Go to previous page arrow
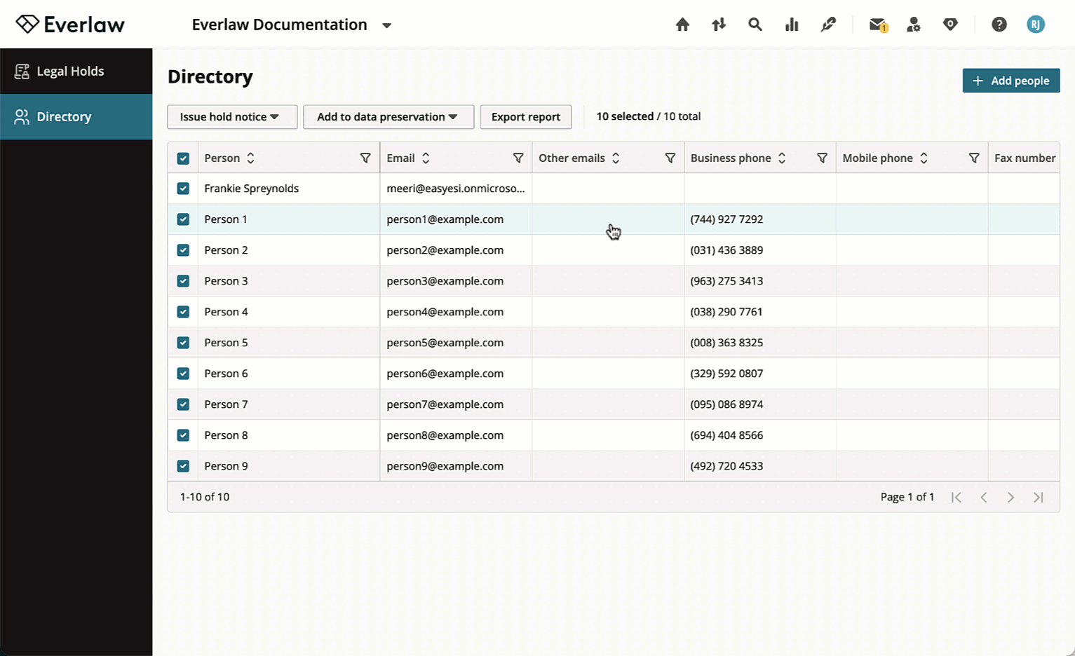Screen dimensions: 1075x656 (x=984, y=497)
